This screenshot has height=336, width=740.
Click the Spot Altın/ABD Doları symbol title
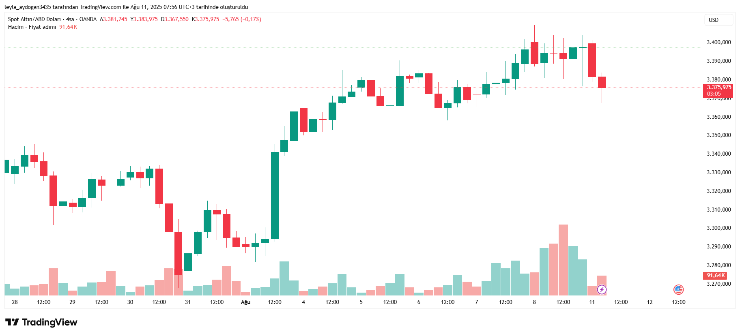point(34,19)
